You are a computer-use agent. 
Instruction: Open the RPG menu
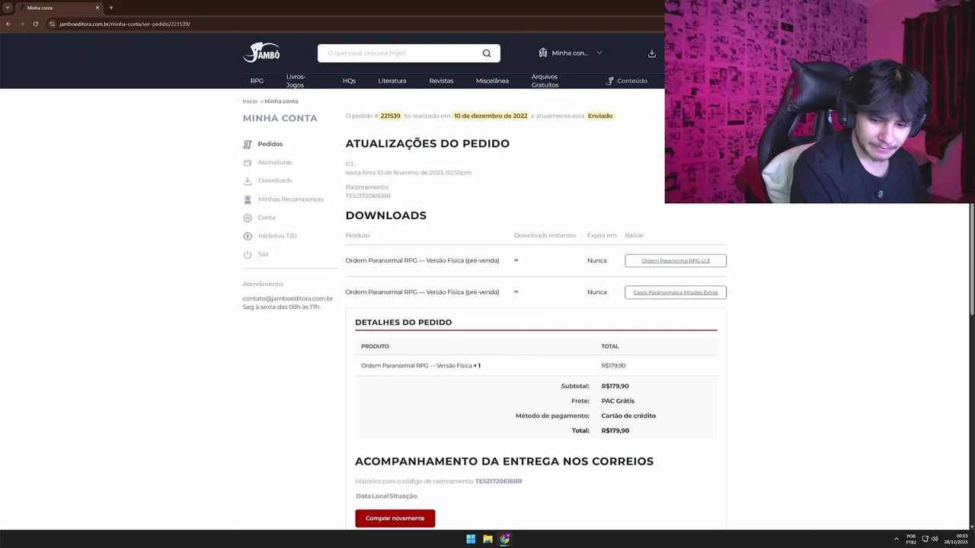click(x=257, y=81)
